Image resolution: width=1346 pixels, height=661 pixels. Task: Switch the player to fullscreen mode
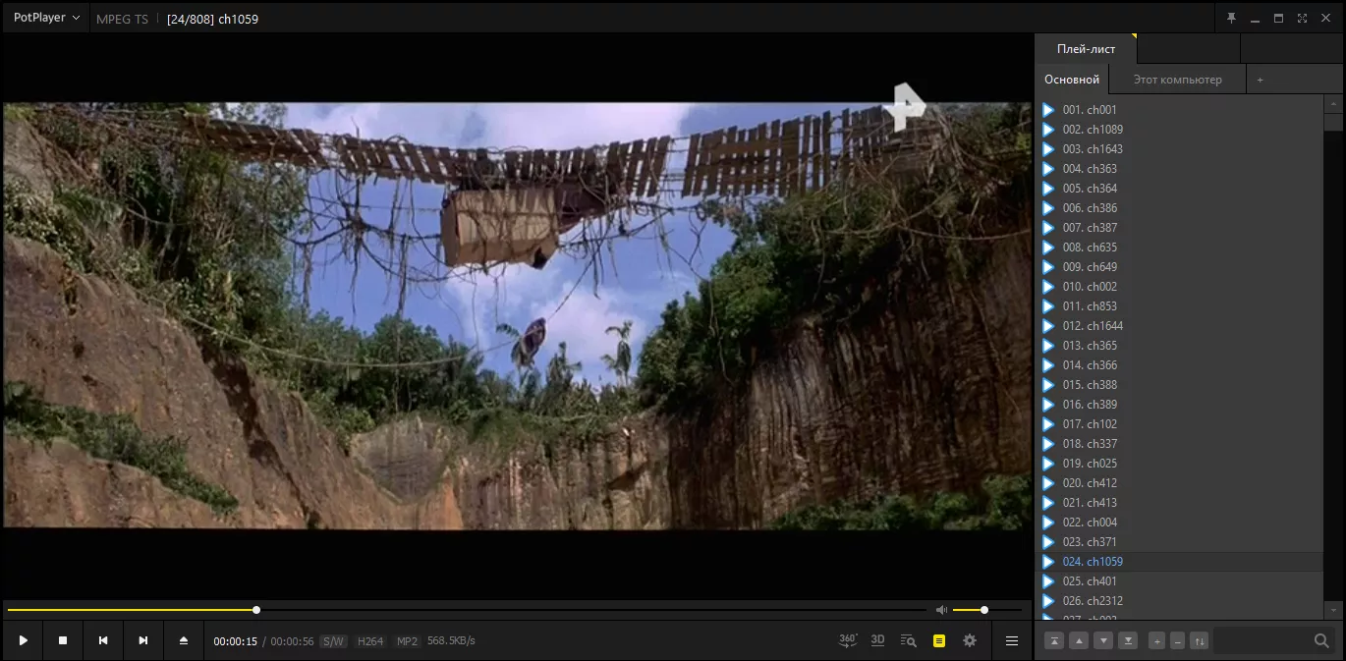(x=1302, y=18)
